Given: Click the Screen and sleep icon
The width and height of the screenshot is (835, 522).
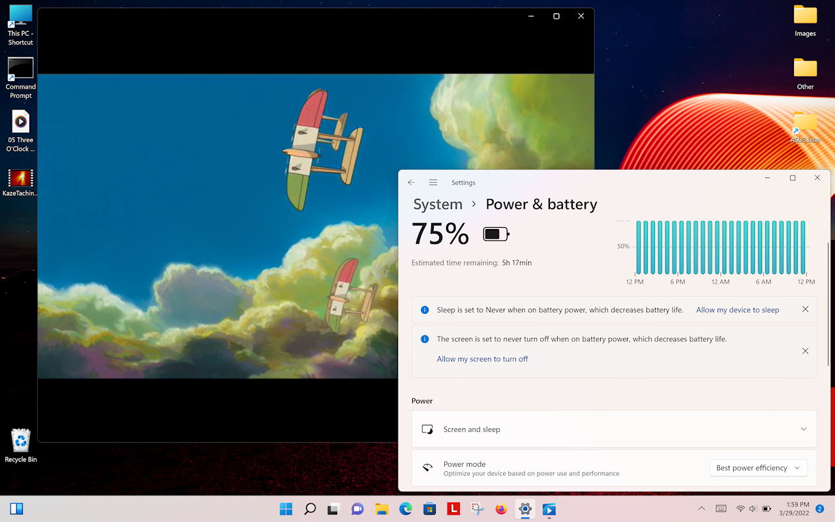Looking at the screenshot, I should (427, 429).
